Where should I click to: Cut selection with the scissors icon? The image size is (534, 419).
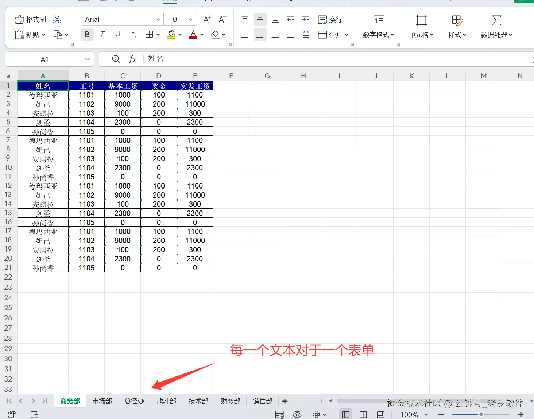[57, 20]
